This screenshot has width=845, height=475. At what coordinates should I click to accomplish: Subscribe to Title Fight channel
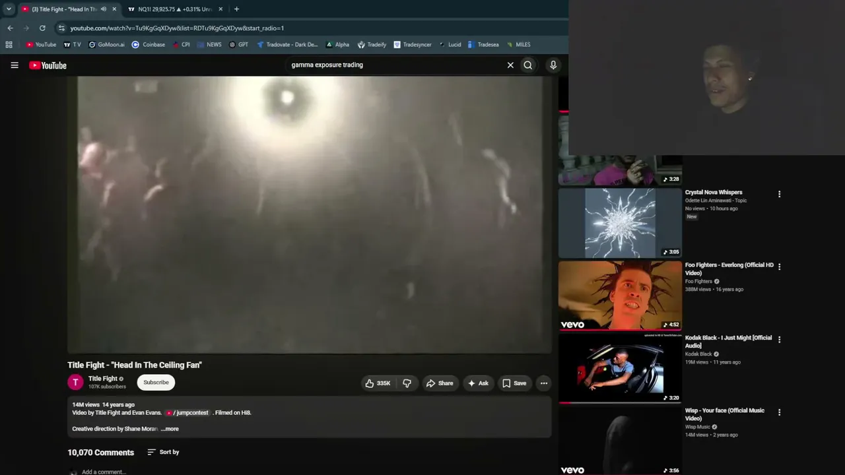[156, 383]
